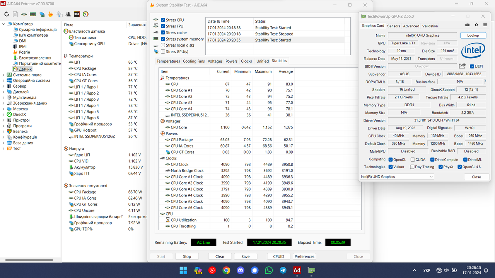Click the Refresh icon in AIDA64 toolbar

7,14
